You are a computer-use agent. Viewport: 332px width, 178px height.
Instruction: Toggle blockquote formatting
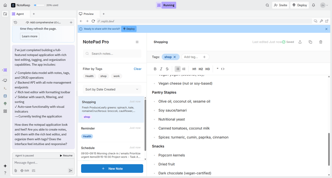218,69
